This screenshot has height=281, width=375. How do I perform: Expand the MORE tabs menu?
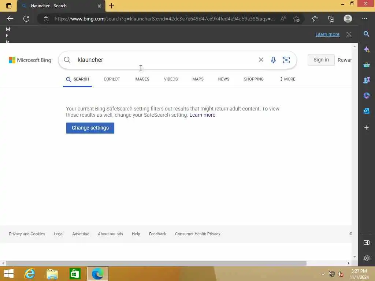pos(288,79)
